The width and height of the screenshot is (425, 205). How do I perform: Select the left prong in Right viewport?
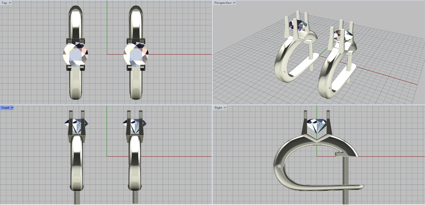click(x=305, y=123)
